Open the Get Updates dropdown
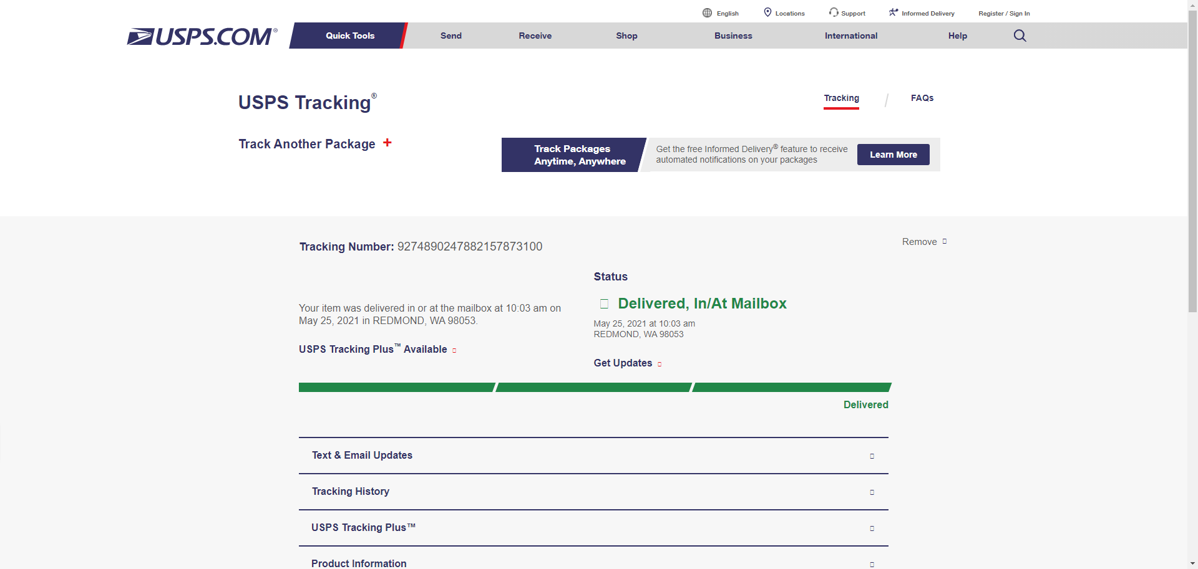This screenshot has height=569, width=1198. (627, 363)
